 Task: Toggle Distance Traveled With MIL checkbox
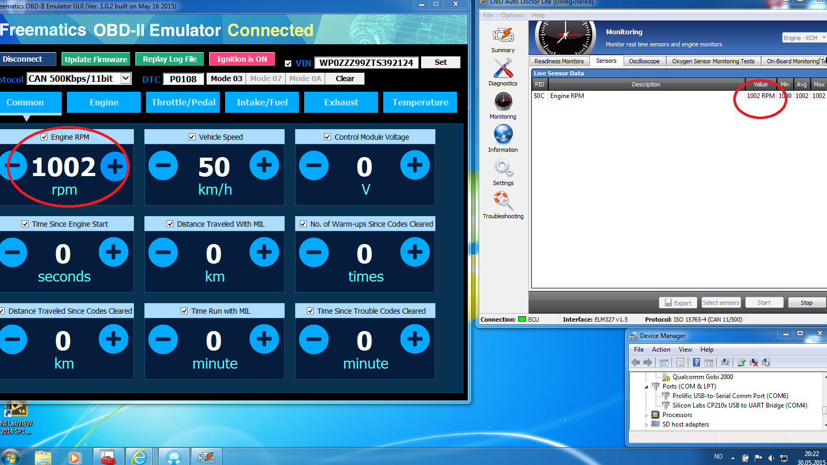coord(170,224)
